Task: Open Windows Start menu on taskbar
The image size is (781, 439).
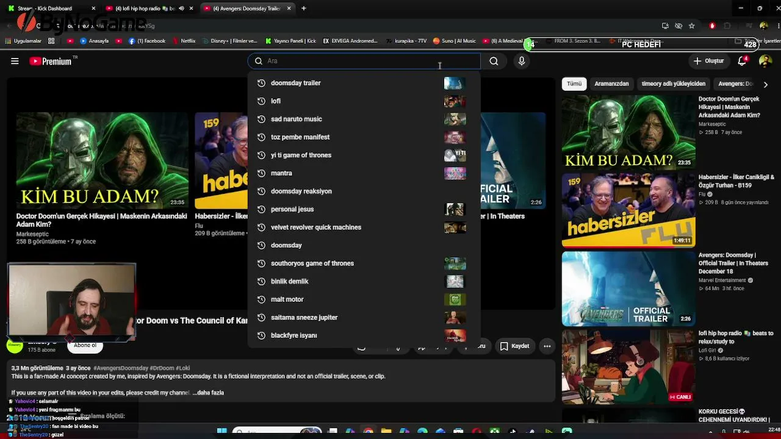Action: (221, 432)
